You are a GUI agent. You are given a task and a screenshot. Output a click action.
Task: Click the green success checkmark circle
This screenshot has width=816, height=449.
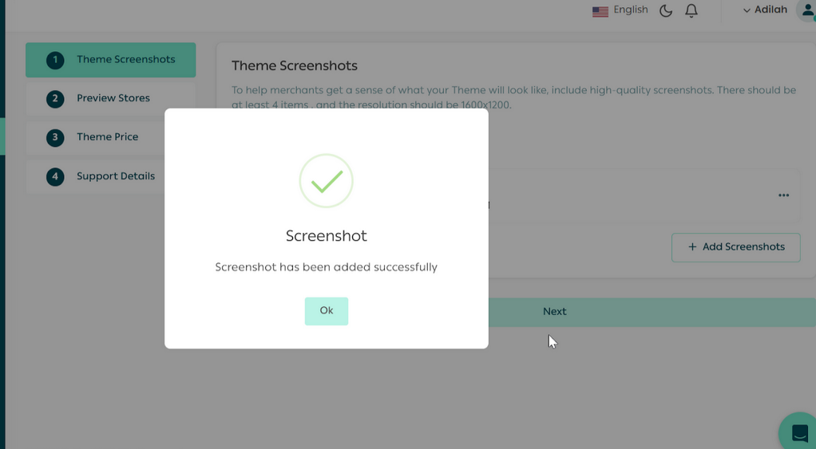[x=326, y=181]
